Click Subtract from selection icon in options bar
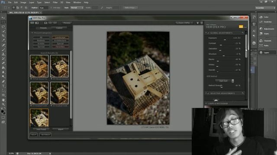 click(x=22, y=8)
